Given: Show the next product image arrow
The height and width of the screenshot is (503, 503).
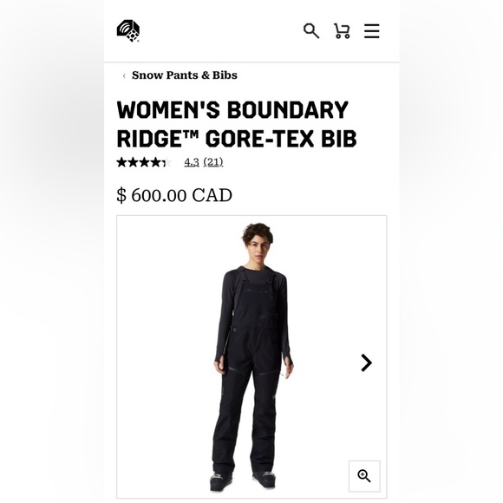Looking at the screenshot, I should 366,363.
